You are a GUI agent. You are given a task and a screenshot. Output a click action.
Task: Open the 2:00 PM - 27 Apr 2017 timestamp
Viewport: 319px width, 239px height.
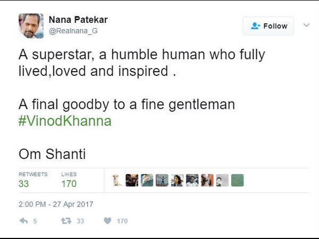click(56, 204)
